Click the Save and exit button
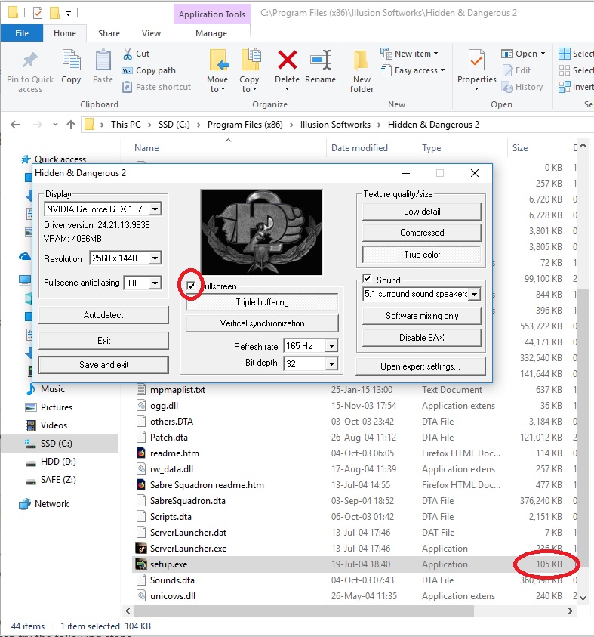The width and height of the screenshot is (594, 637). click(103, 365)
